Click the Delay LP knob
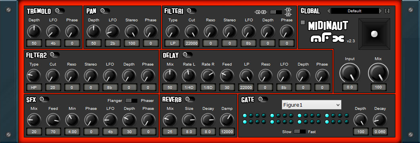 pyautogui.click(x=246, y=75)
